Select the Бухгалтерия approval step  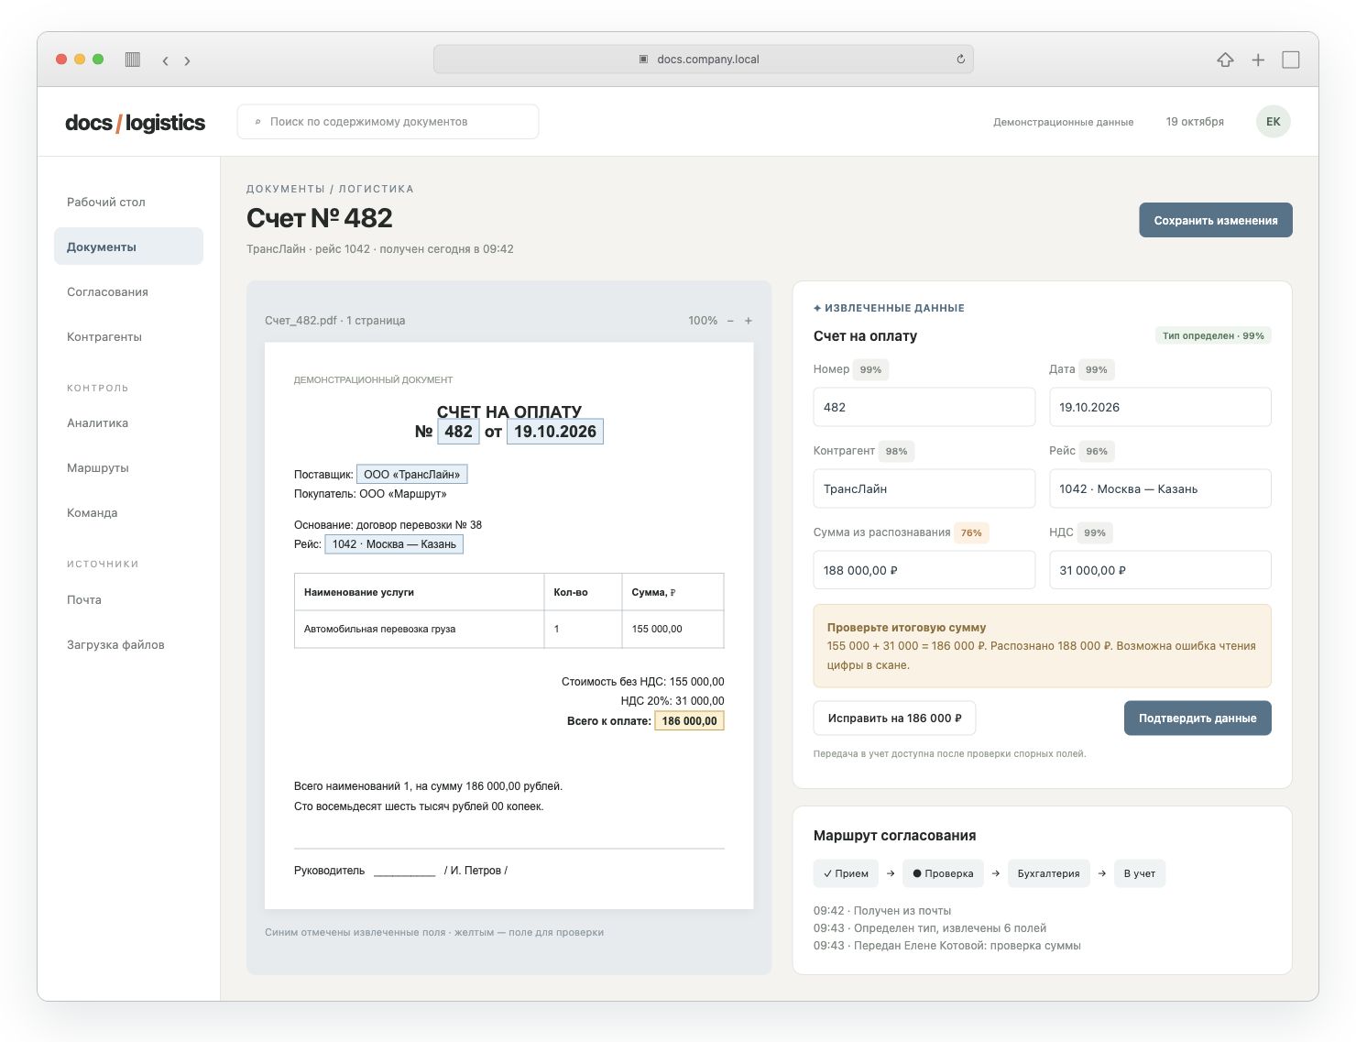point(1049,873)
